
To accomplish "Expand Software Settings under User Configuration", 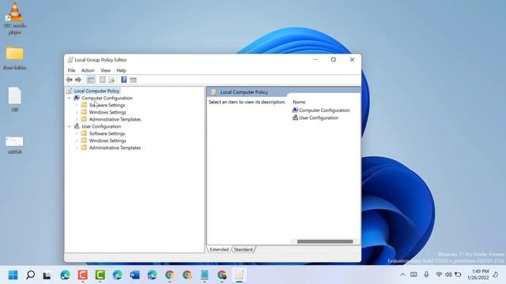I will coord(77,133).
